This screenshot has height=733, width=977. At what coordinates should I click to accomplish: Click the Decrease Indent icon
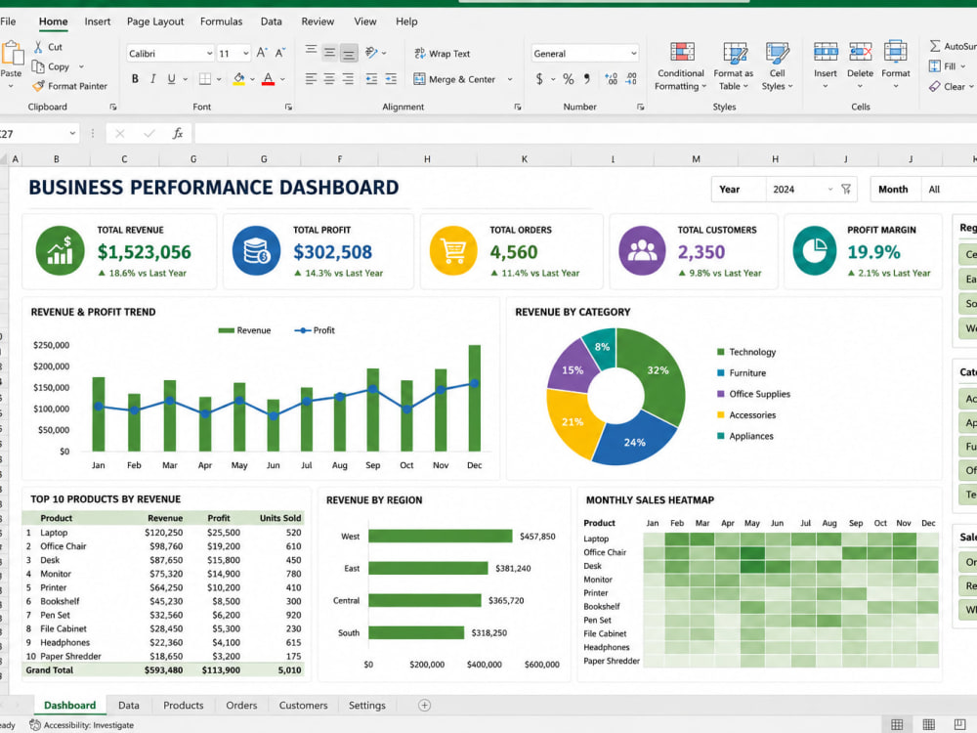(371, 79)
